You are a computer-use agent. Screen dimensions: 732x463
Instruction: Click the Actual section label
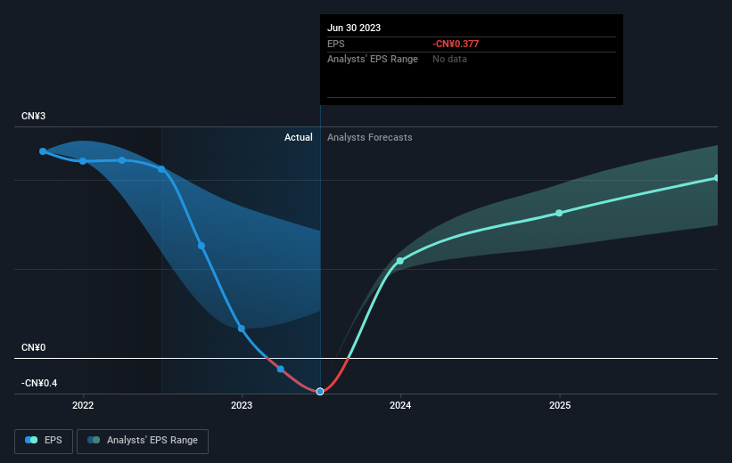[x=299, y=137]
